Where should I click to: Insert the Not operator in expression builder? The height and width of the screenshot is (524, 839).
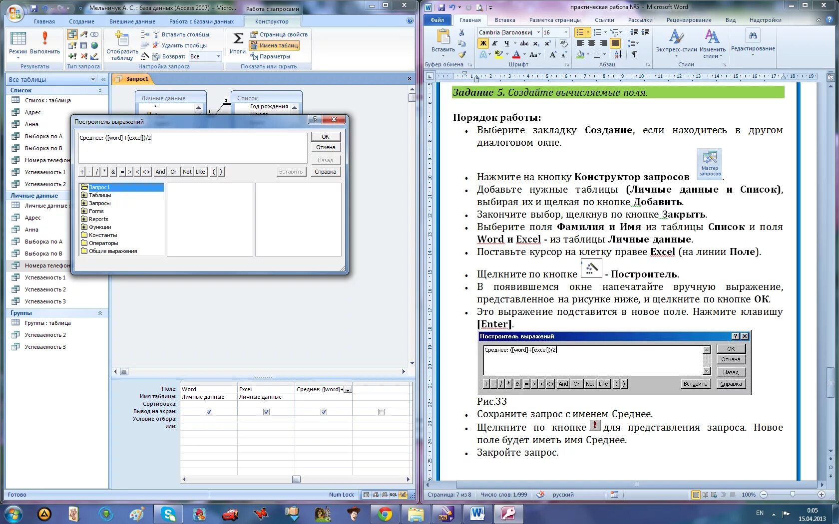click(x=187, y=172)
